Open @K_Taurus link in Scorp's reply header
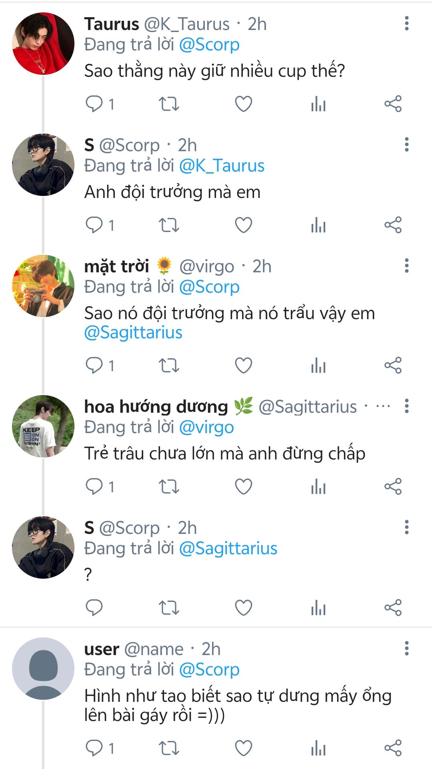This screenshot has width=432, height=769. point(222,166)
